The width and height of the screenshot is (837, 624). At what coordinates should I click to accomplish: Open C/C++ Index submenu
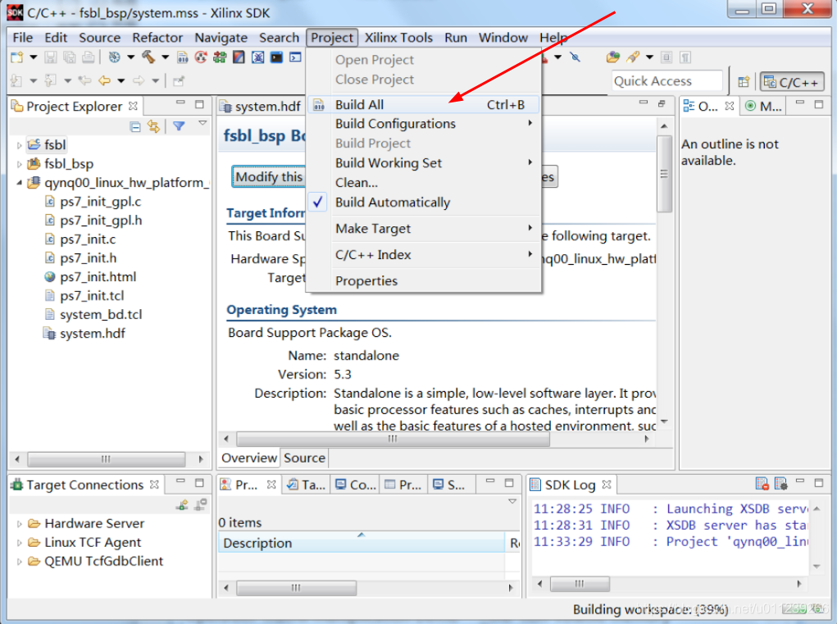(424, 255)
